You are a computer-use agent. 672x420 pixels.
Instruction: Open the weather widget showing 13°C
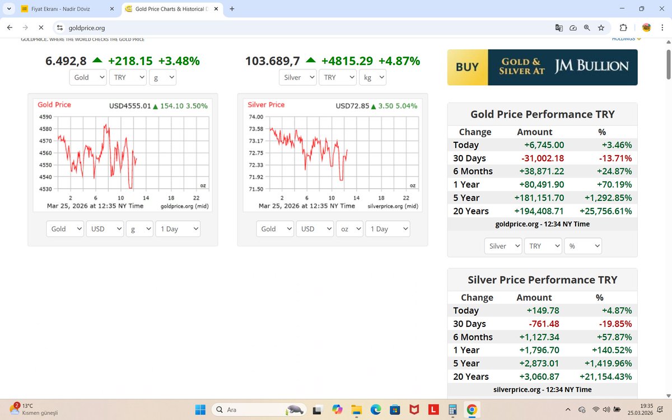[34, 409]
